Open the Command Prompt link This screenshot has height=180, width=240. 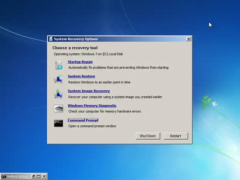pyautogui.click(x=83, y=120)
